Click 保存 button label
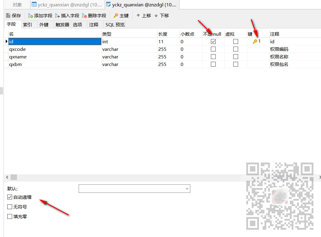Screen dimensions: 321x237 16,15
